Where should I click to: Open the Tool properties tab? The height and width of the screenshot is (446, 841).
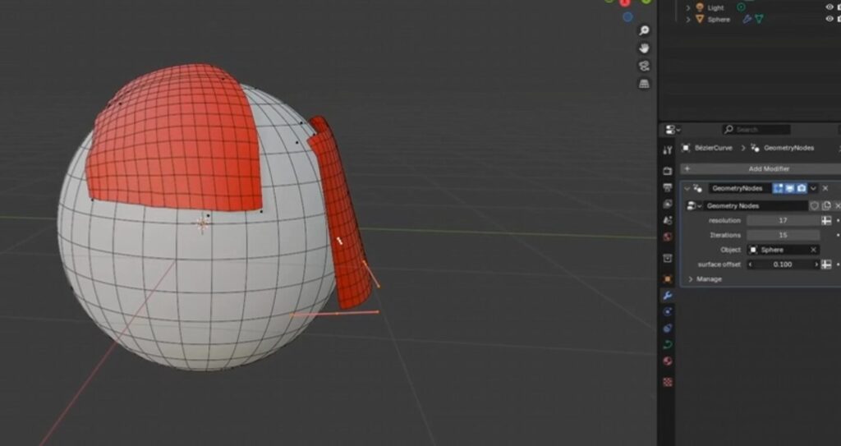[x=668, y=150]
